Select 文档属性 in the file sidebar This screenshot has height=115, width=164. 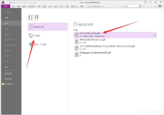coord(8,12)
